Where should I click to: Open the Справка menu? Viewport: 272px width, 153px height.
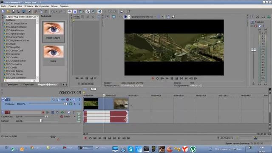coord(64,6)
